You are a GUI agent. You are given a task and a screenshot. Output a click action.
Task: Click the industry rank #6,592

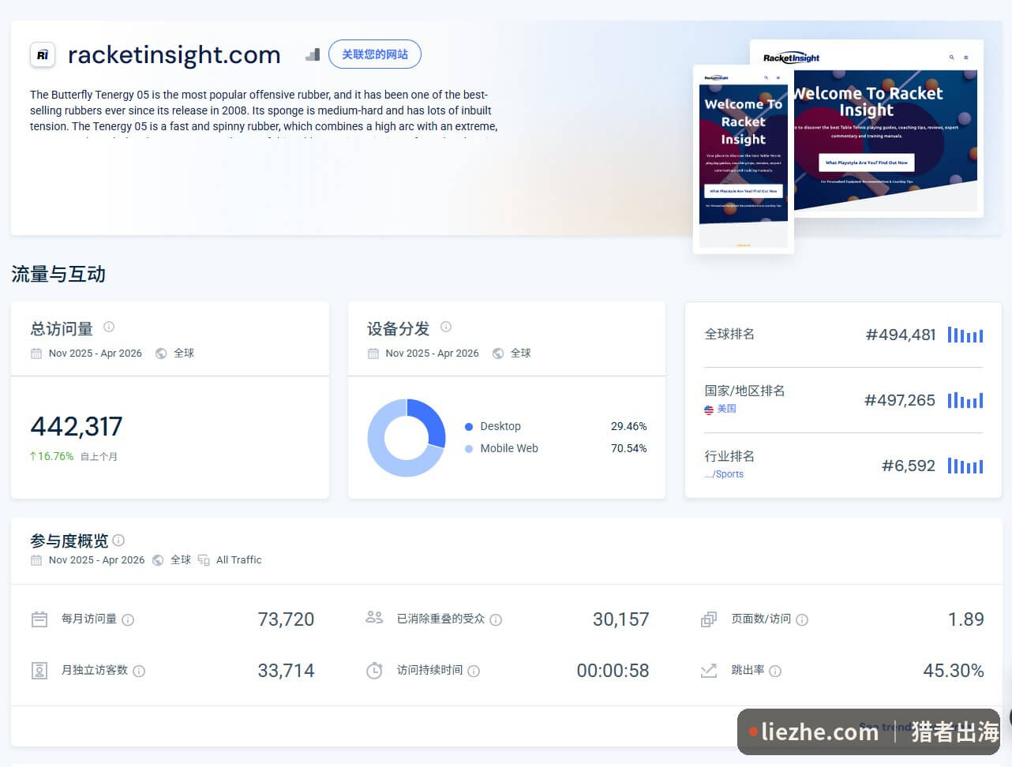coord(909,466)
